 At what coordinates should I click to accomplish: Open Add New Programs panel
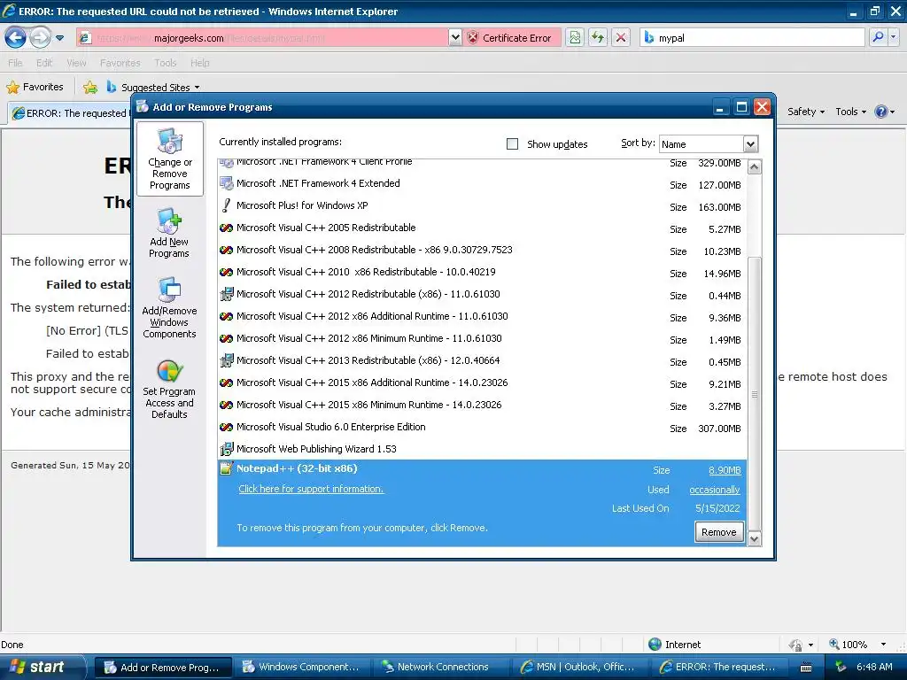pyautogui.click(x=169, y=233)
